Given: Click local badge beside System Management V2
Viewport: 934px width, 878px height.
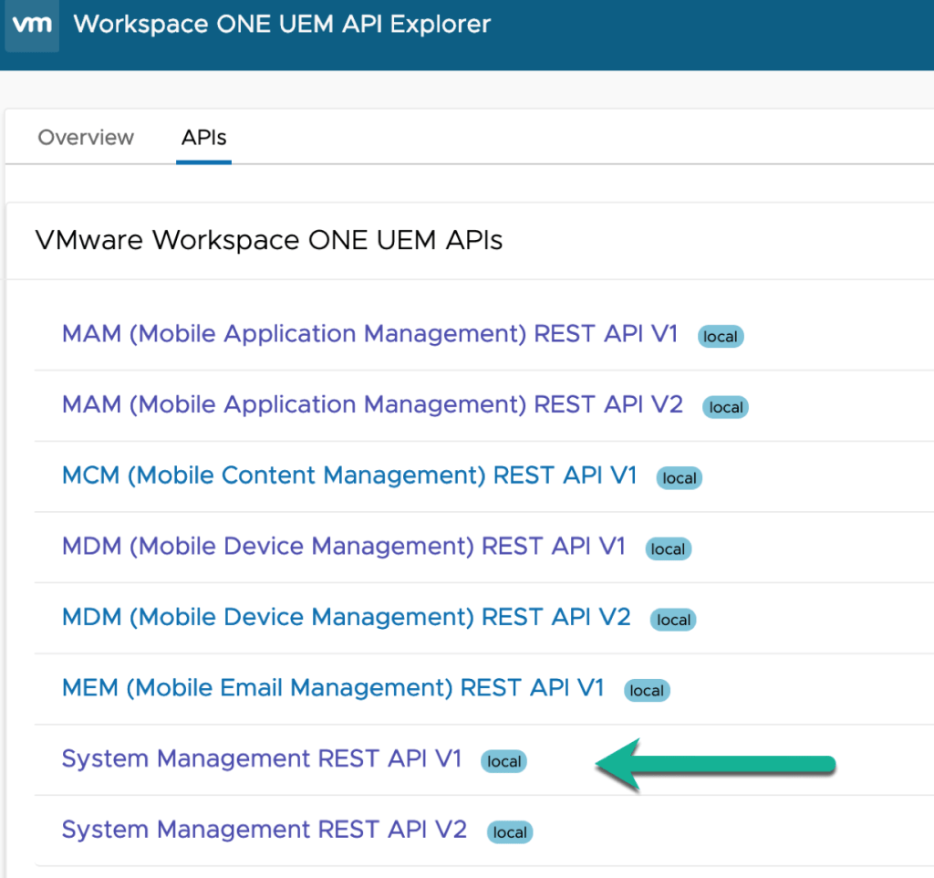Looking at the screenshot, I should coord(510,832).
